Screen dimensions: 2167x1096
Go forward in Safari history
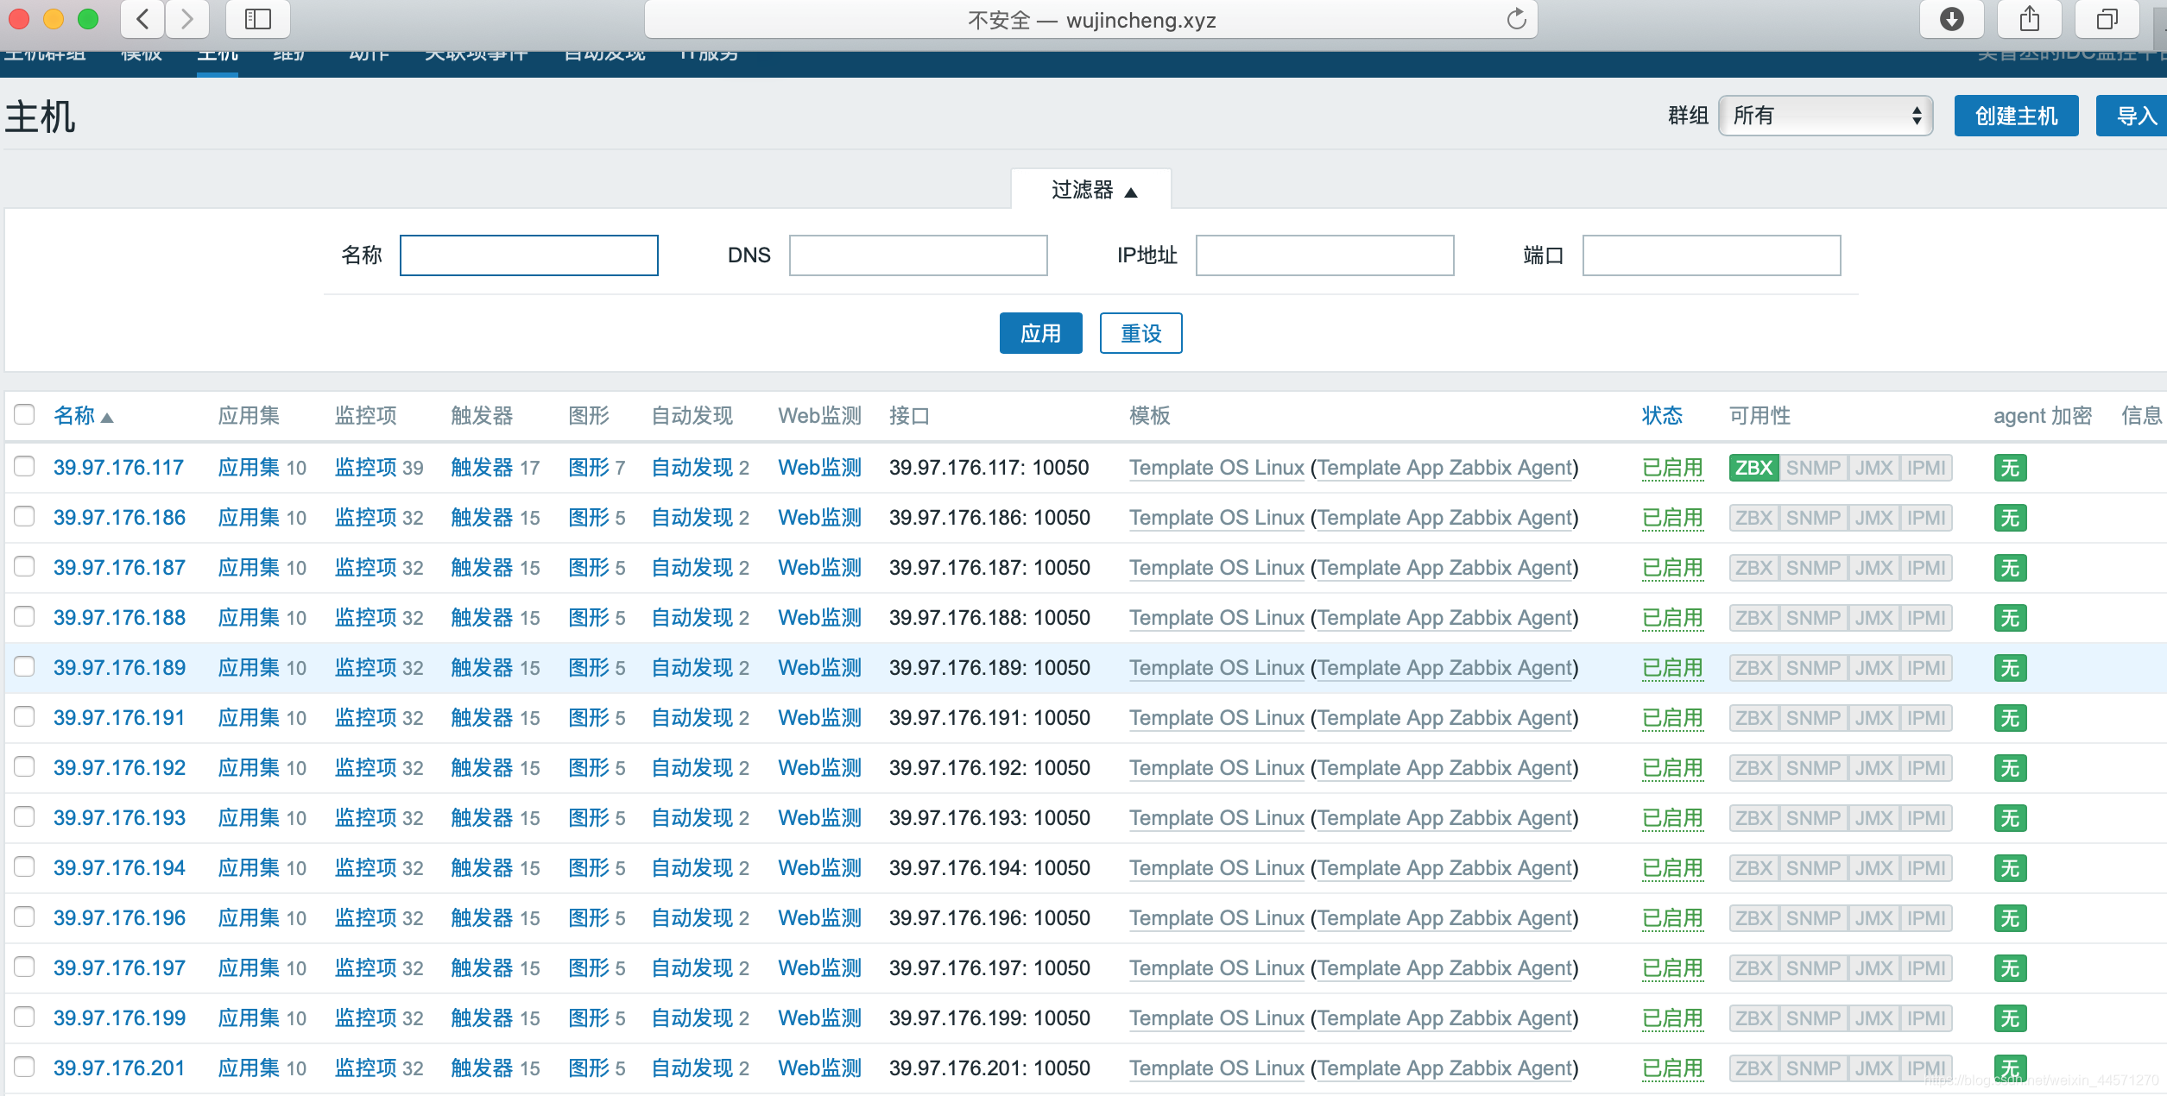[x=186, y=19]
